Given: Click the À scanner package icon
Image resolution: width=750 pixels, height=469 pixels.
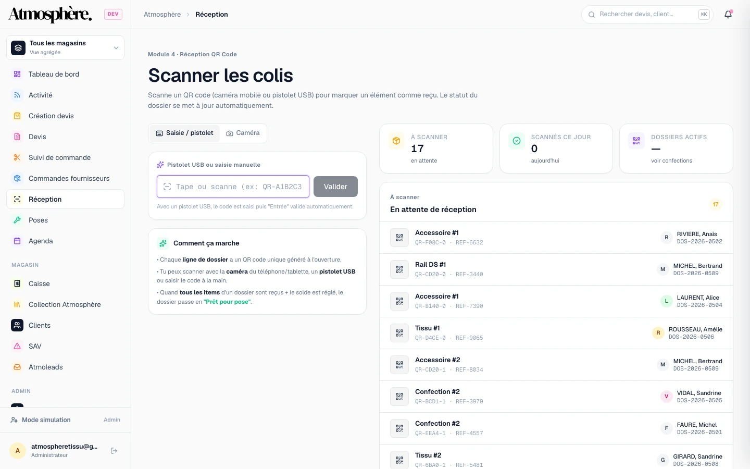Looking at the screenshot, I should pos(396,141).
